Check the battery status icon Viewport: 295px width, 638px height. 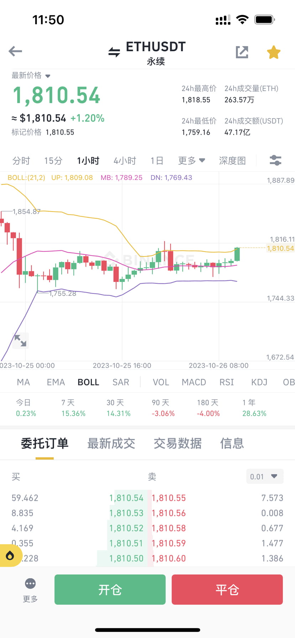click(x=264, y=20)
